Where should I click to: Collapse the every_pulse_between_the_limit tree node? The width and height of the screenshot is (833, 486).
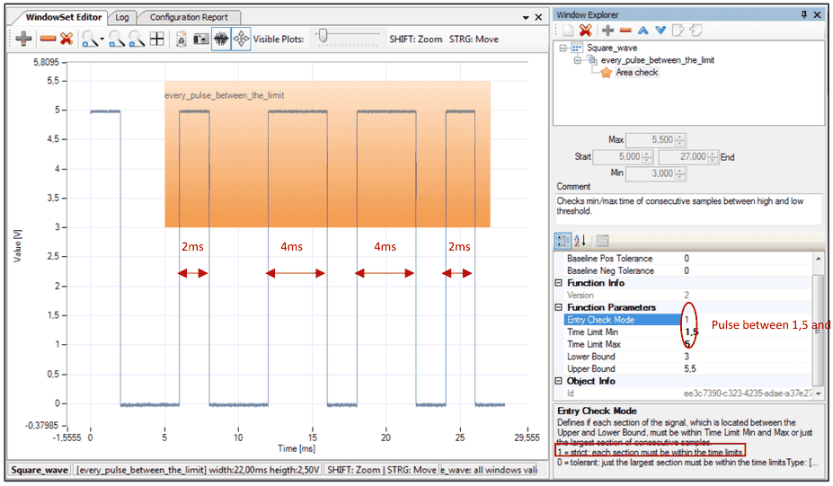click(578, 60)
